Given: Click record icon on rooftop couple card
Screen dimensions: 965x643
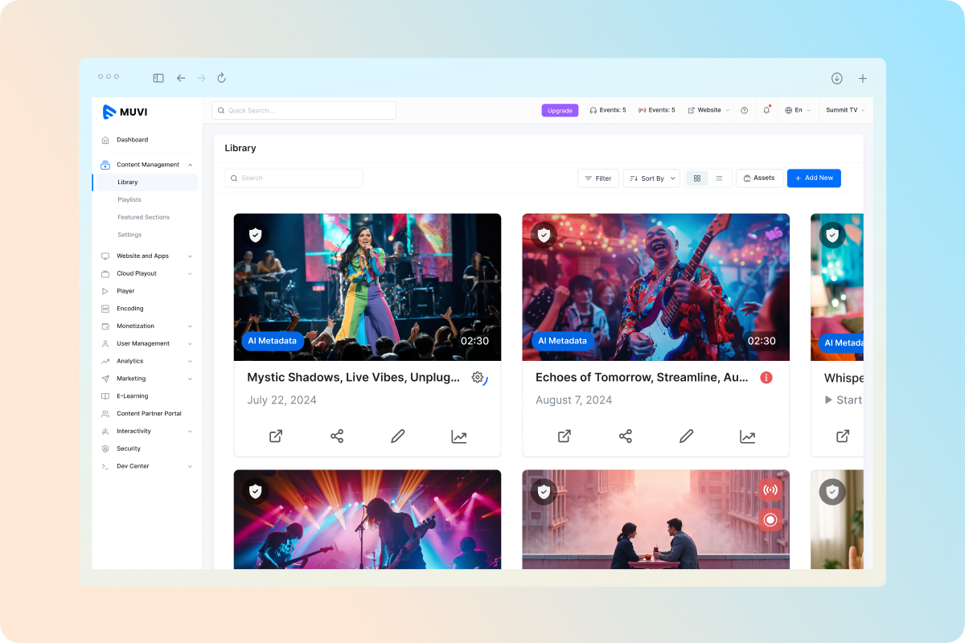Looking at the screenshot, I should point(770,520).
